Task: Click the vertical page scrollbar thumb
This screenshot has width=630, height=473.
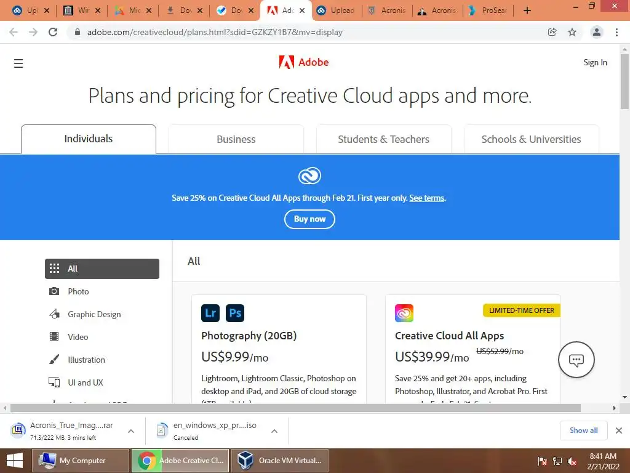Action: [624, 81]
